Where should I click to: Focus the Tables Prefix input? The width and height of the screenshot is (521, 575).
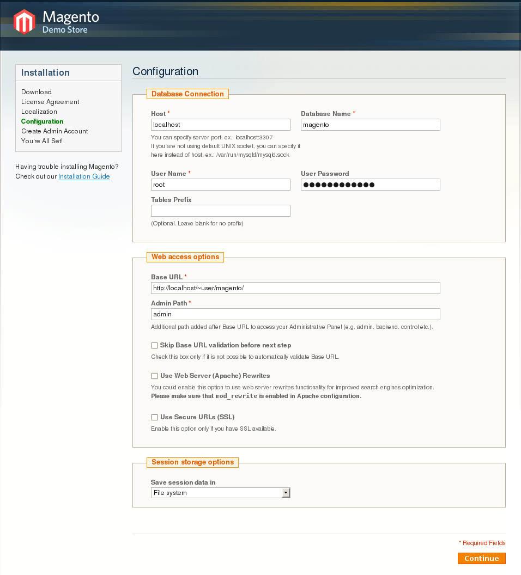coord(221,211)
